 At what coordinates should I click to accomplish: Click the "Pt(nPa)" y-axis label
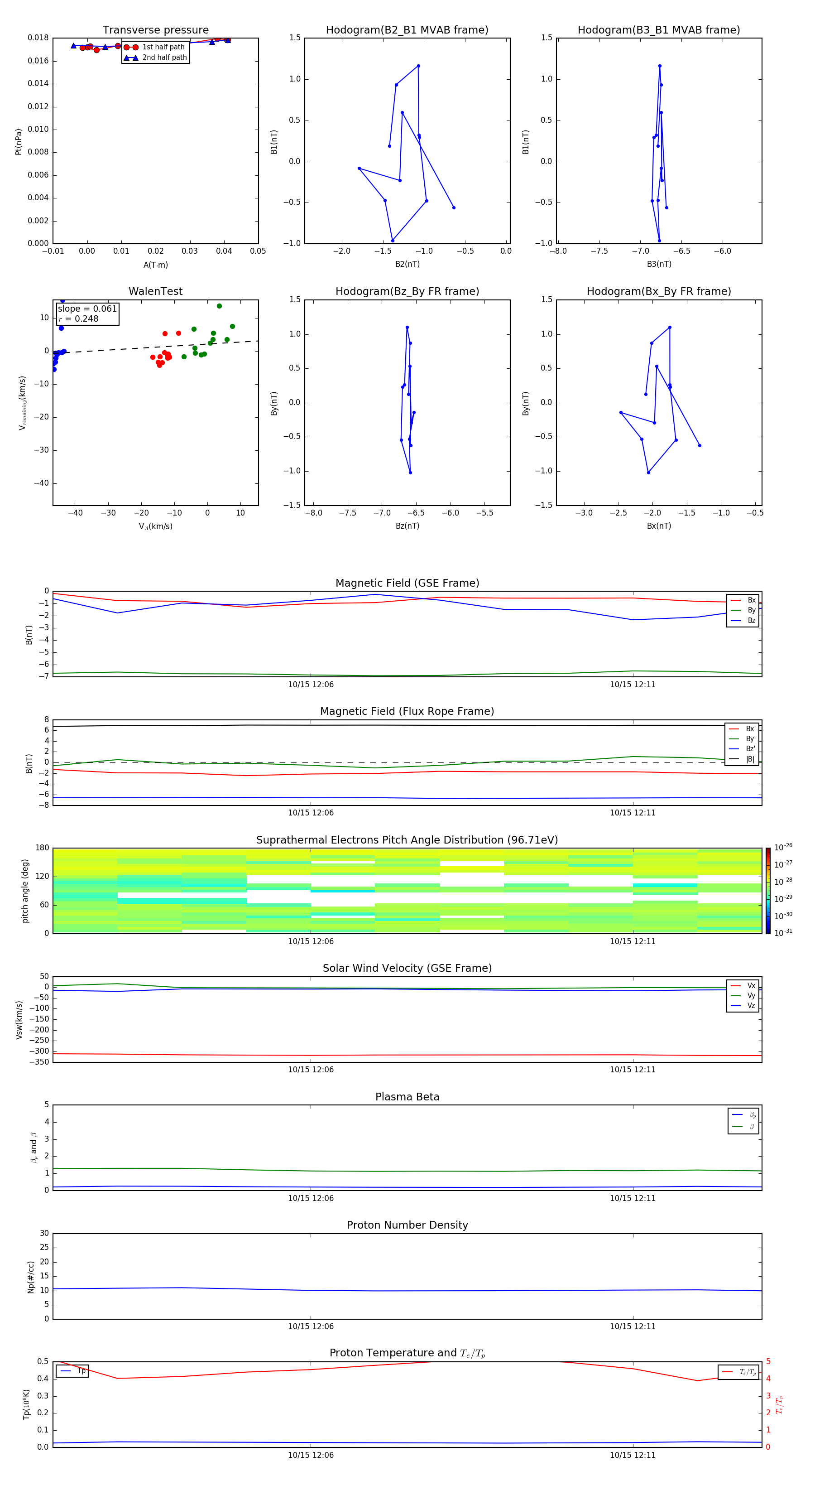click(x=19, y=141)
